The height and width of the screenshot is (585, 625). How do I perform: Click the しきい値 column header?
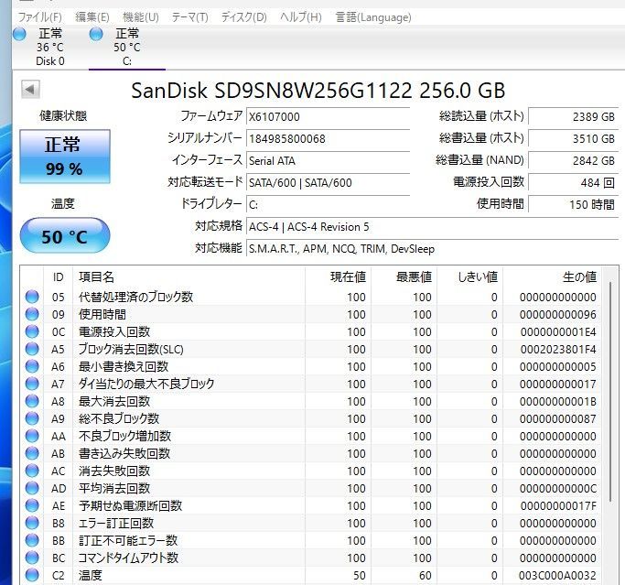click(470, 276)
